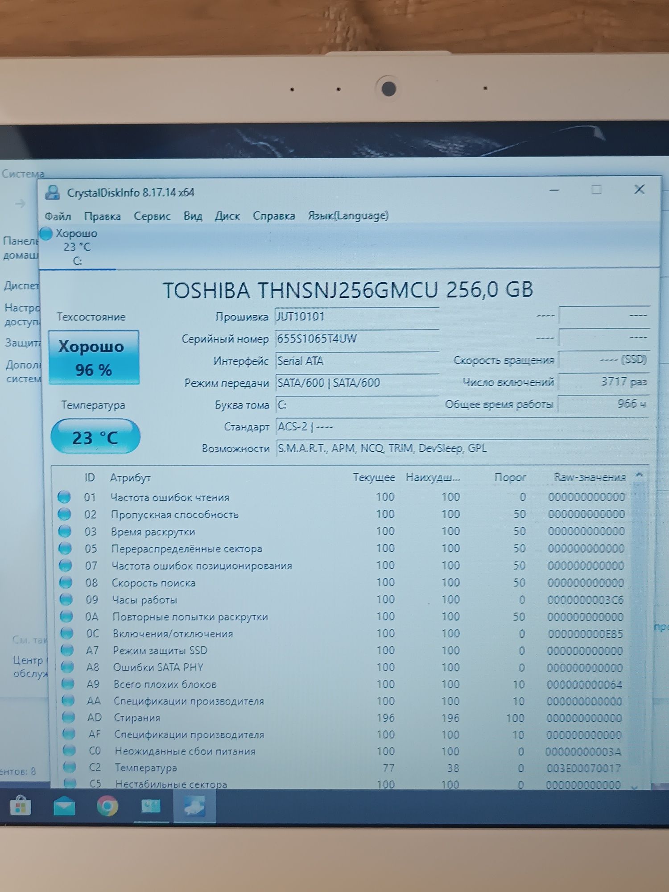Click the status circle icon for attribute AD
Screen dimensions: 669x892
click(x=68, y=718)
